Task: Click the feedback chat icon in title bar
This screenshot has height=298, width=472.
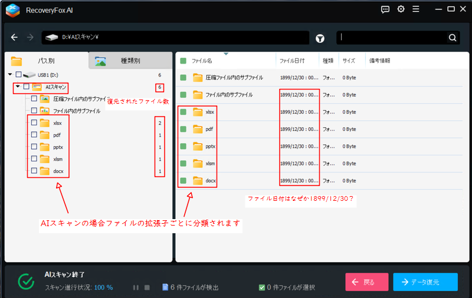Action: point(385,9)
